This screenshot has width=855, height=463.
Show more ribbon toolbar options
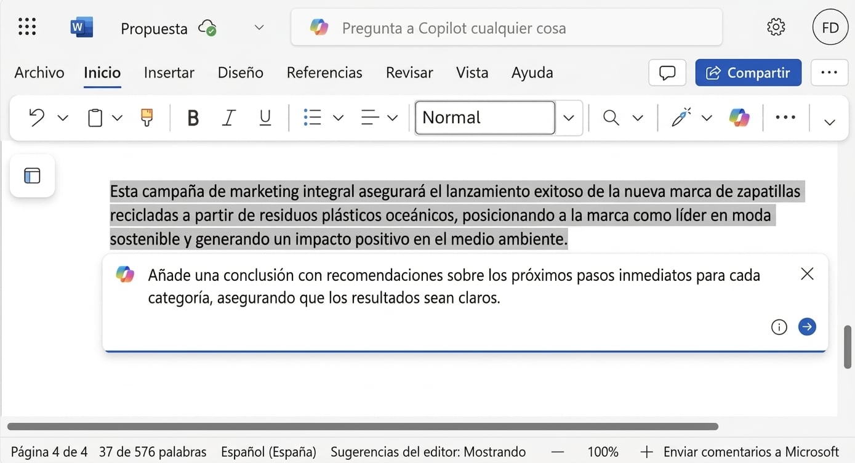point(785,118)
